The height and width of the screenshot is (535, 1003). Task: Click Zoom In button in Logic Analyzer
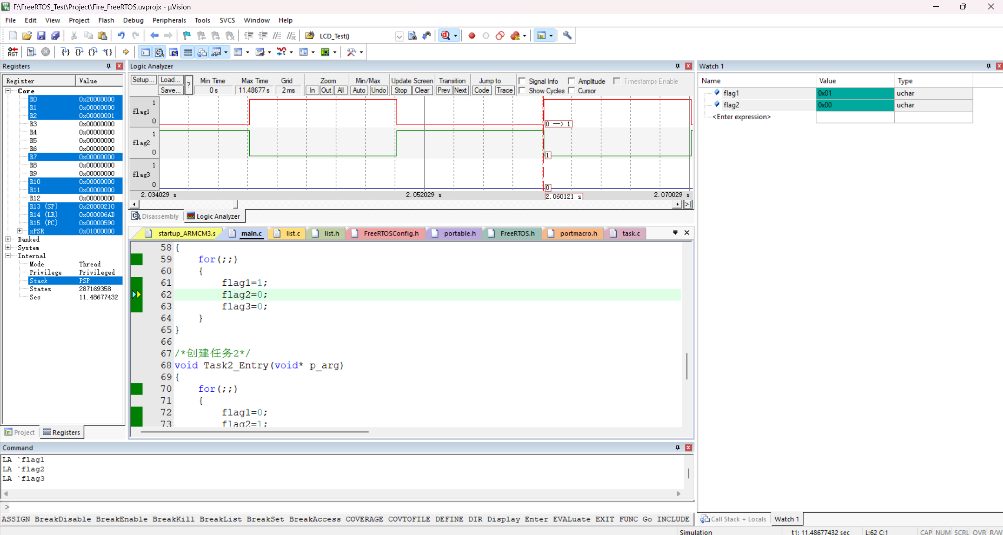(x=312, y=90)
